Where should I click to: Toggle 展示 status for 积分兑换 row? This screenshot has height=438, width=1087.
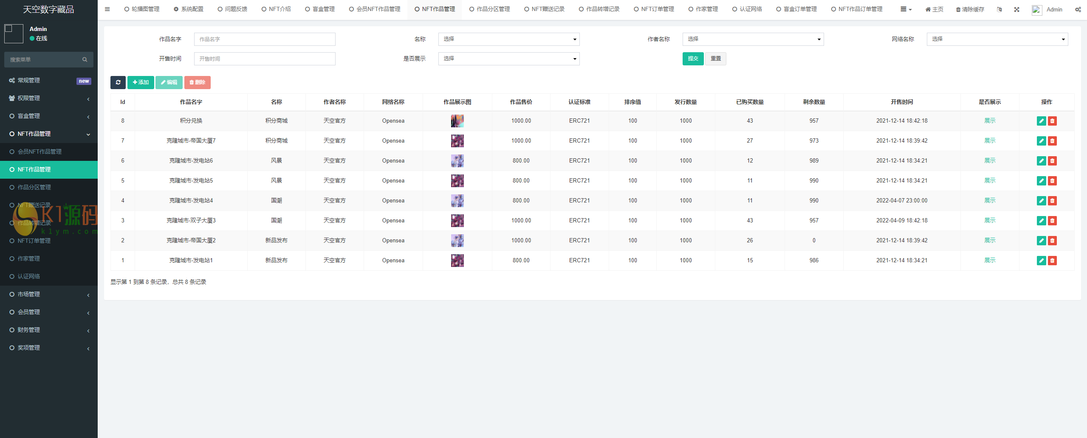pos(990,121)
